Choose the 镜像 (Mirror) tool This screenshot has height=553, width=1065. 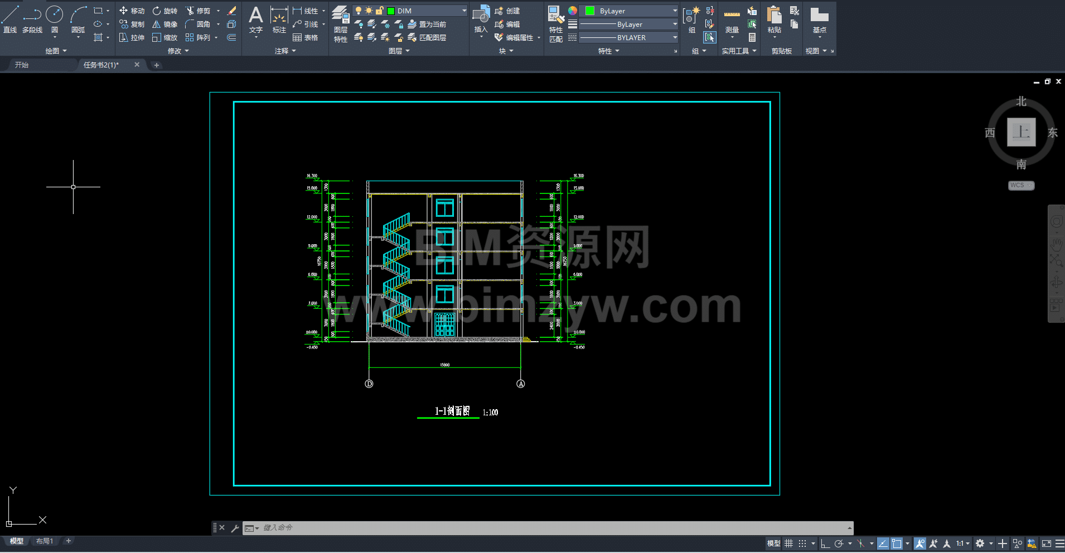click(x=165, y=24)
